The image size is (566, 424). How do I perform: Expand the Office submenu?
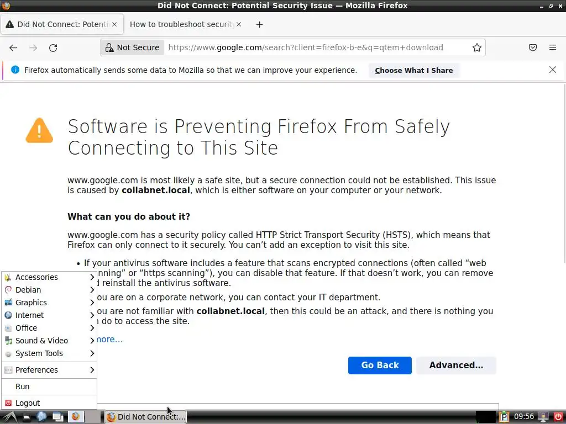[49, 328]
